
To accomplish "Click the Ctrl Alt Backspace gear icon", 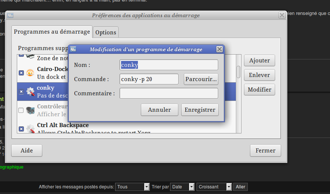I will click(x=30, y=129).
